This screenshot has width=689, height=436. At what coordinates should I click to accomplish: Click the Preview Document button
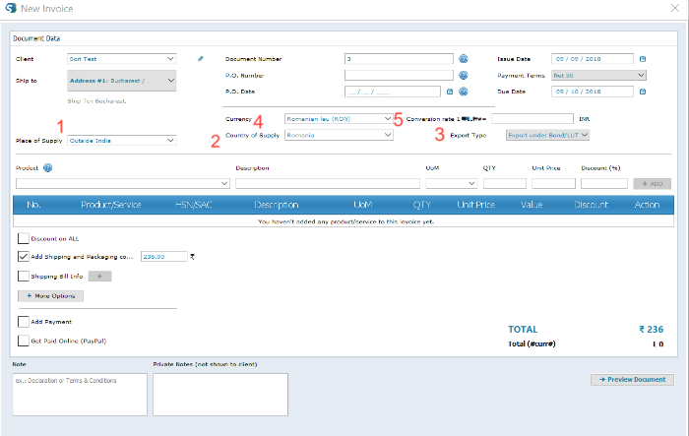(632, 380)
